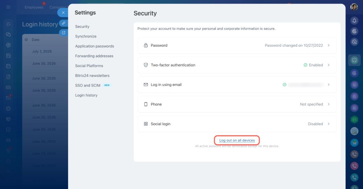Select Security in the Settings menu
Viewport: 363px width, 189px height.
[x=82, y=26]
